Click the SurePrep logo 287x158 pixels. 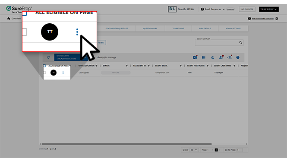pyautogui.click(x=19, y=9)
